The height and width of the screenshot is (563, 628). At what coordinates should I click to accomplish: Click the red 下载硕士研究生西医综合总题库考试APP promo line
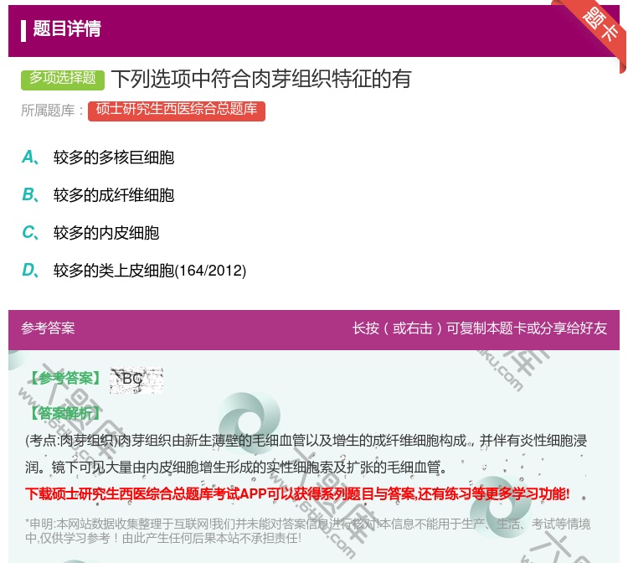click(x=297, y=493)
